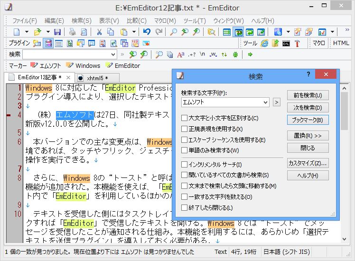Click the whole word 'w' search icon
Viewport: 355px width, 261px height.
pos(213,55)
